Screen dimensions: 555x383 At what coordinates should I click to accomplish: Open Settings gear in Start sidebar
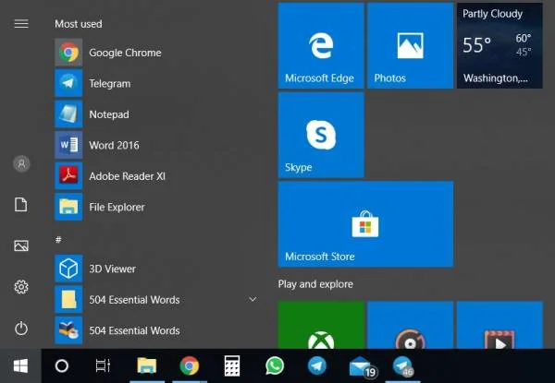[x=21, y=287]
